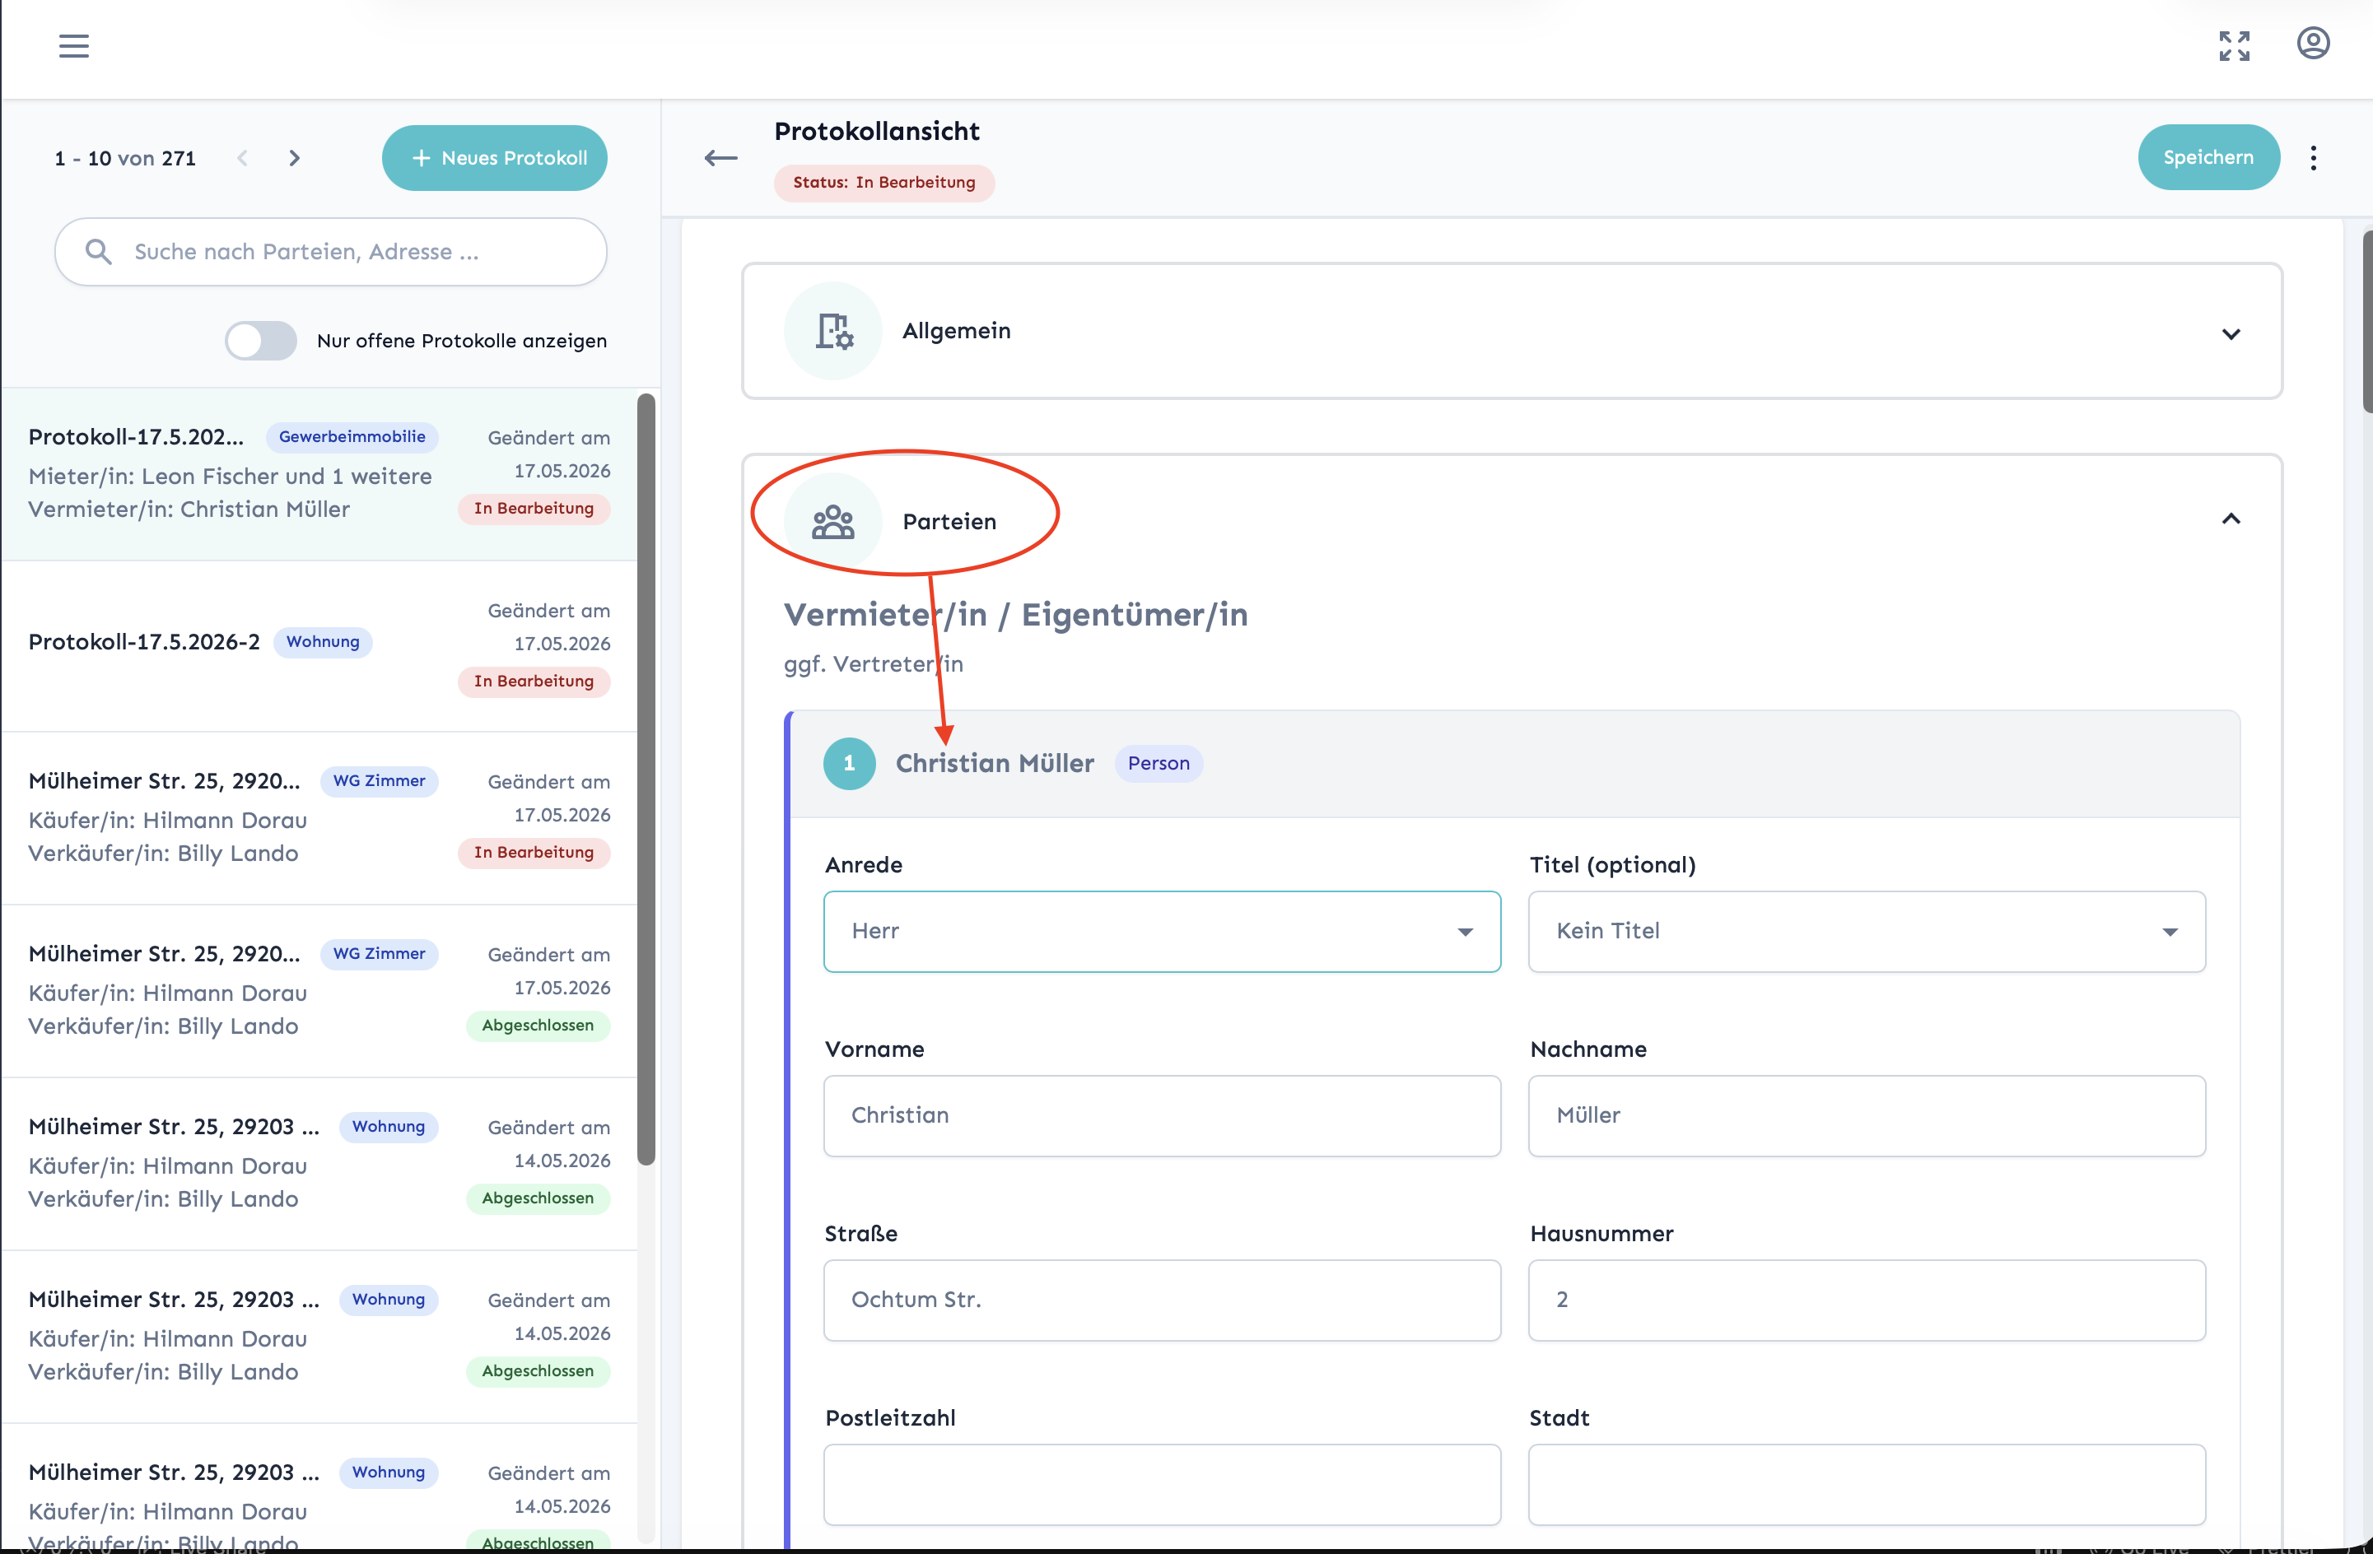Screen dimensions: 2373x1554
Task: Click into the Vorname field
Action: (x=1162, y=1115)
